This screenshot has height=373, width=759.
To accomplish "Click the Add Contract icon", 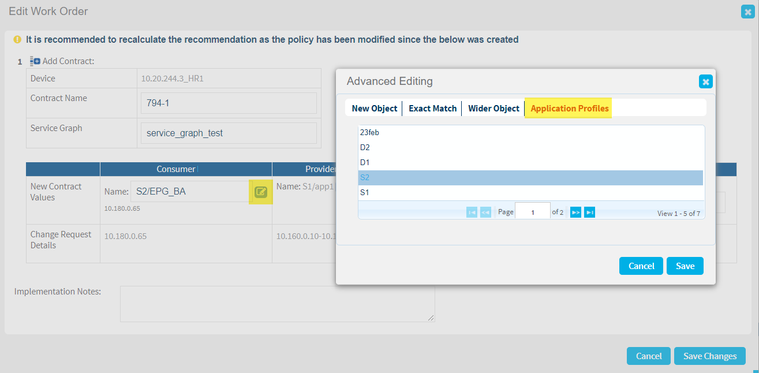I will tap(35, 61).
